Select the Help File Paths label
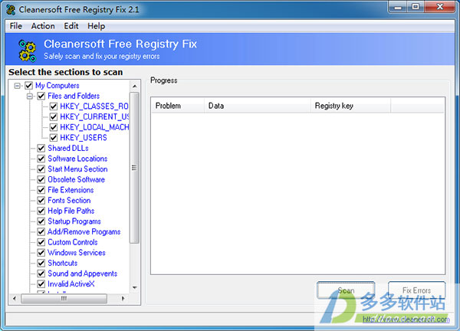The width and height of the screenshot is (460, 331). point(71,211)
